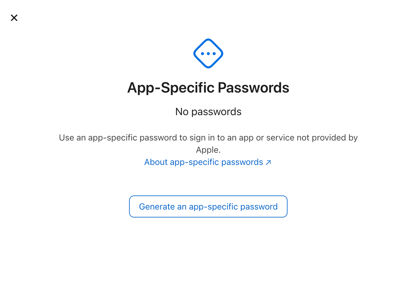
Task: Select the No passwords text
Action: coord(208,111)
